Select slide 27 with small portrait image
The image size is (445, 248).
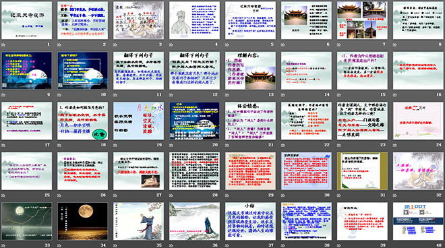click(x=138, y=171)
